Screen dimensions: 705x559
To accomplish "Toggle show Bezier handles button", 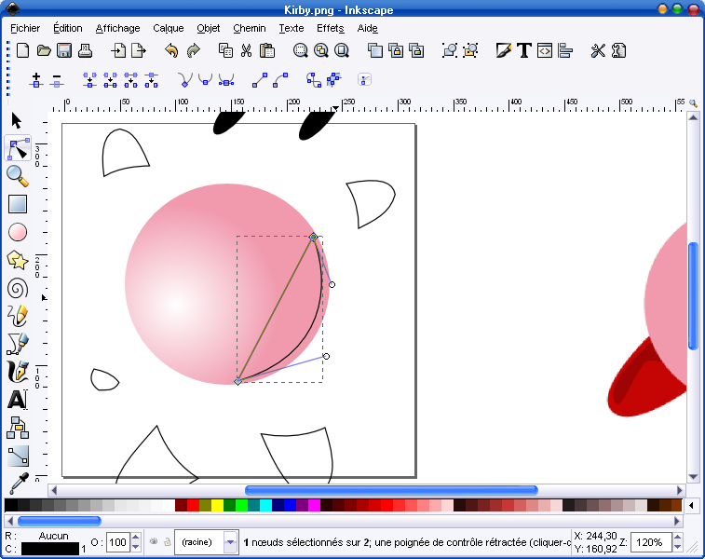I will click(365, 79).
